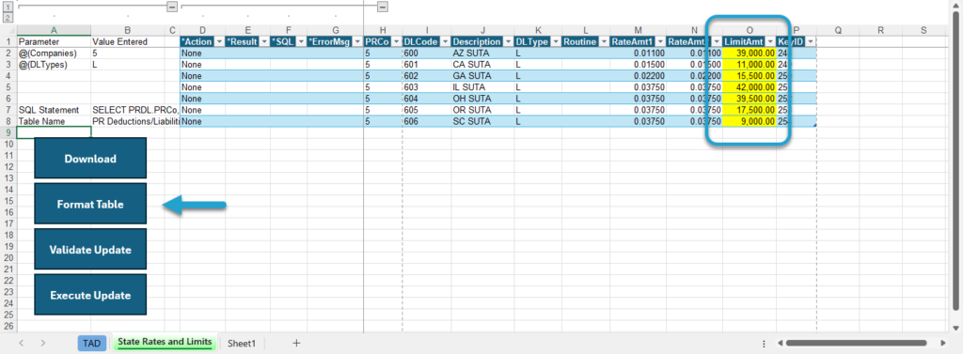Screen dimensions: 963x354
Task: Select LimitAmt value 17,500.00
Action: point(750,110)
